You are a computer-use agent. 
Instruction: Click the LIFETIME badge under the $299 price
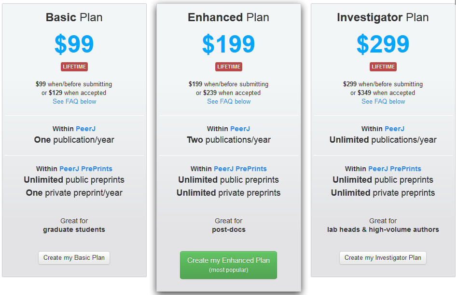click(x=383, y=67)
